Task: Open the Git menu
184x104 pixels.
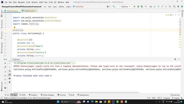Action: tap(55, 2)
